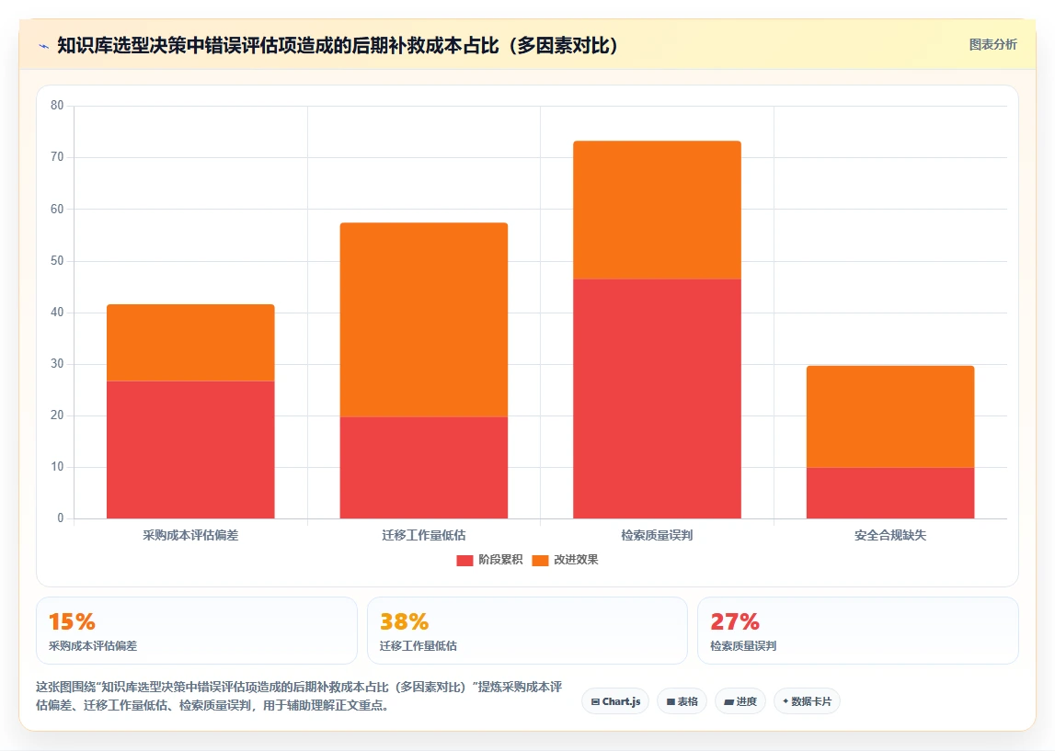The height and width of the screenshot is (751, 1055).
Task: Toggle the 阶段累积 legend red swatch
Action: [x=464, y=560]
